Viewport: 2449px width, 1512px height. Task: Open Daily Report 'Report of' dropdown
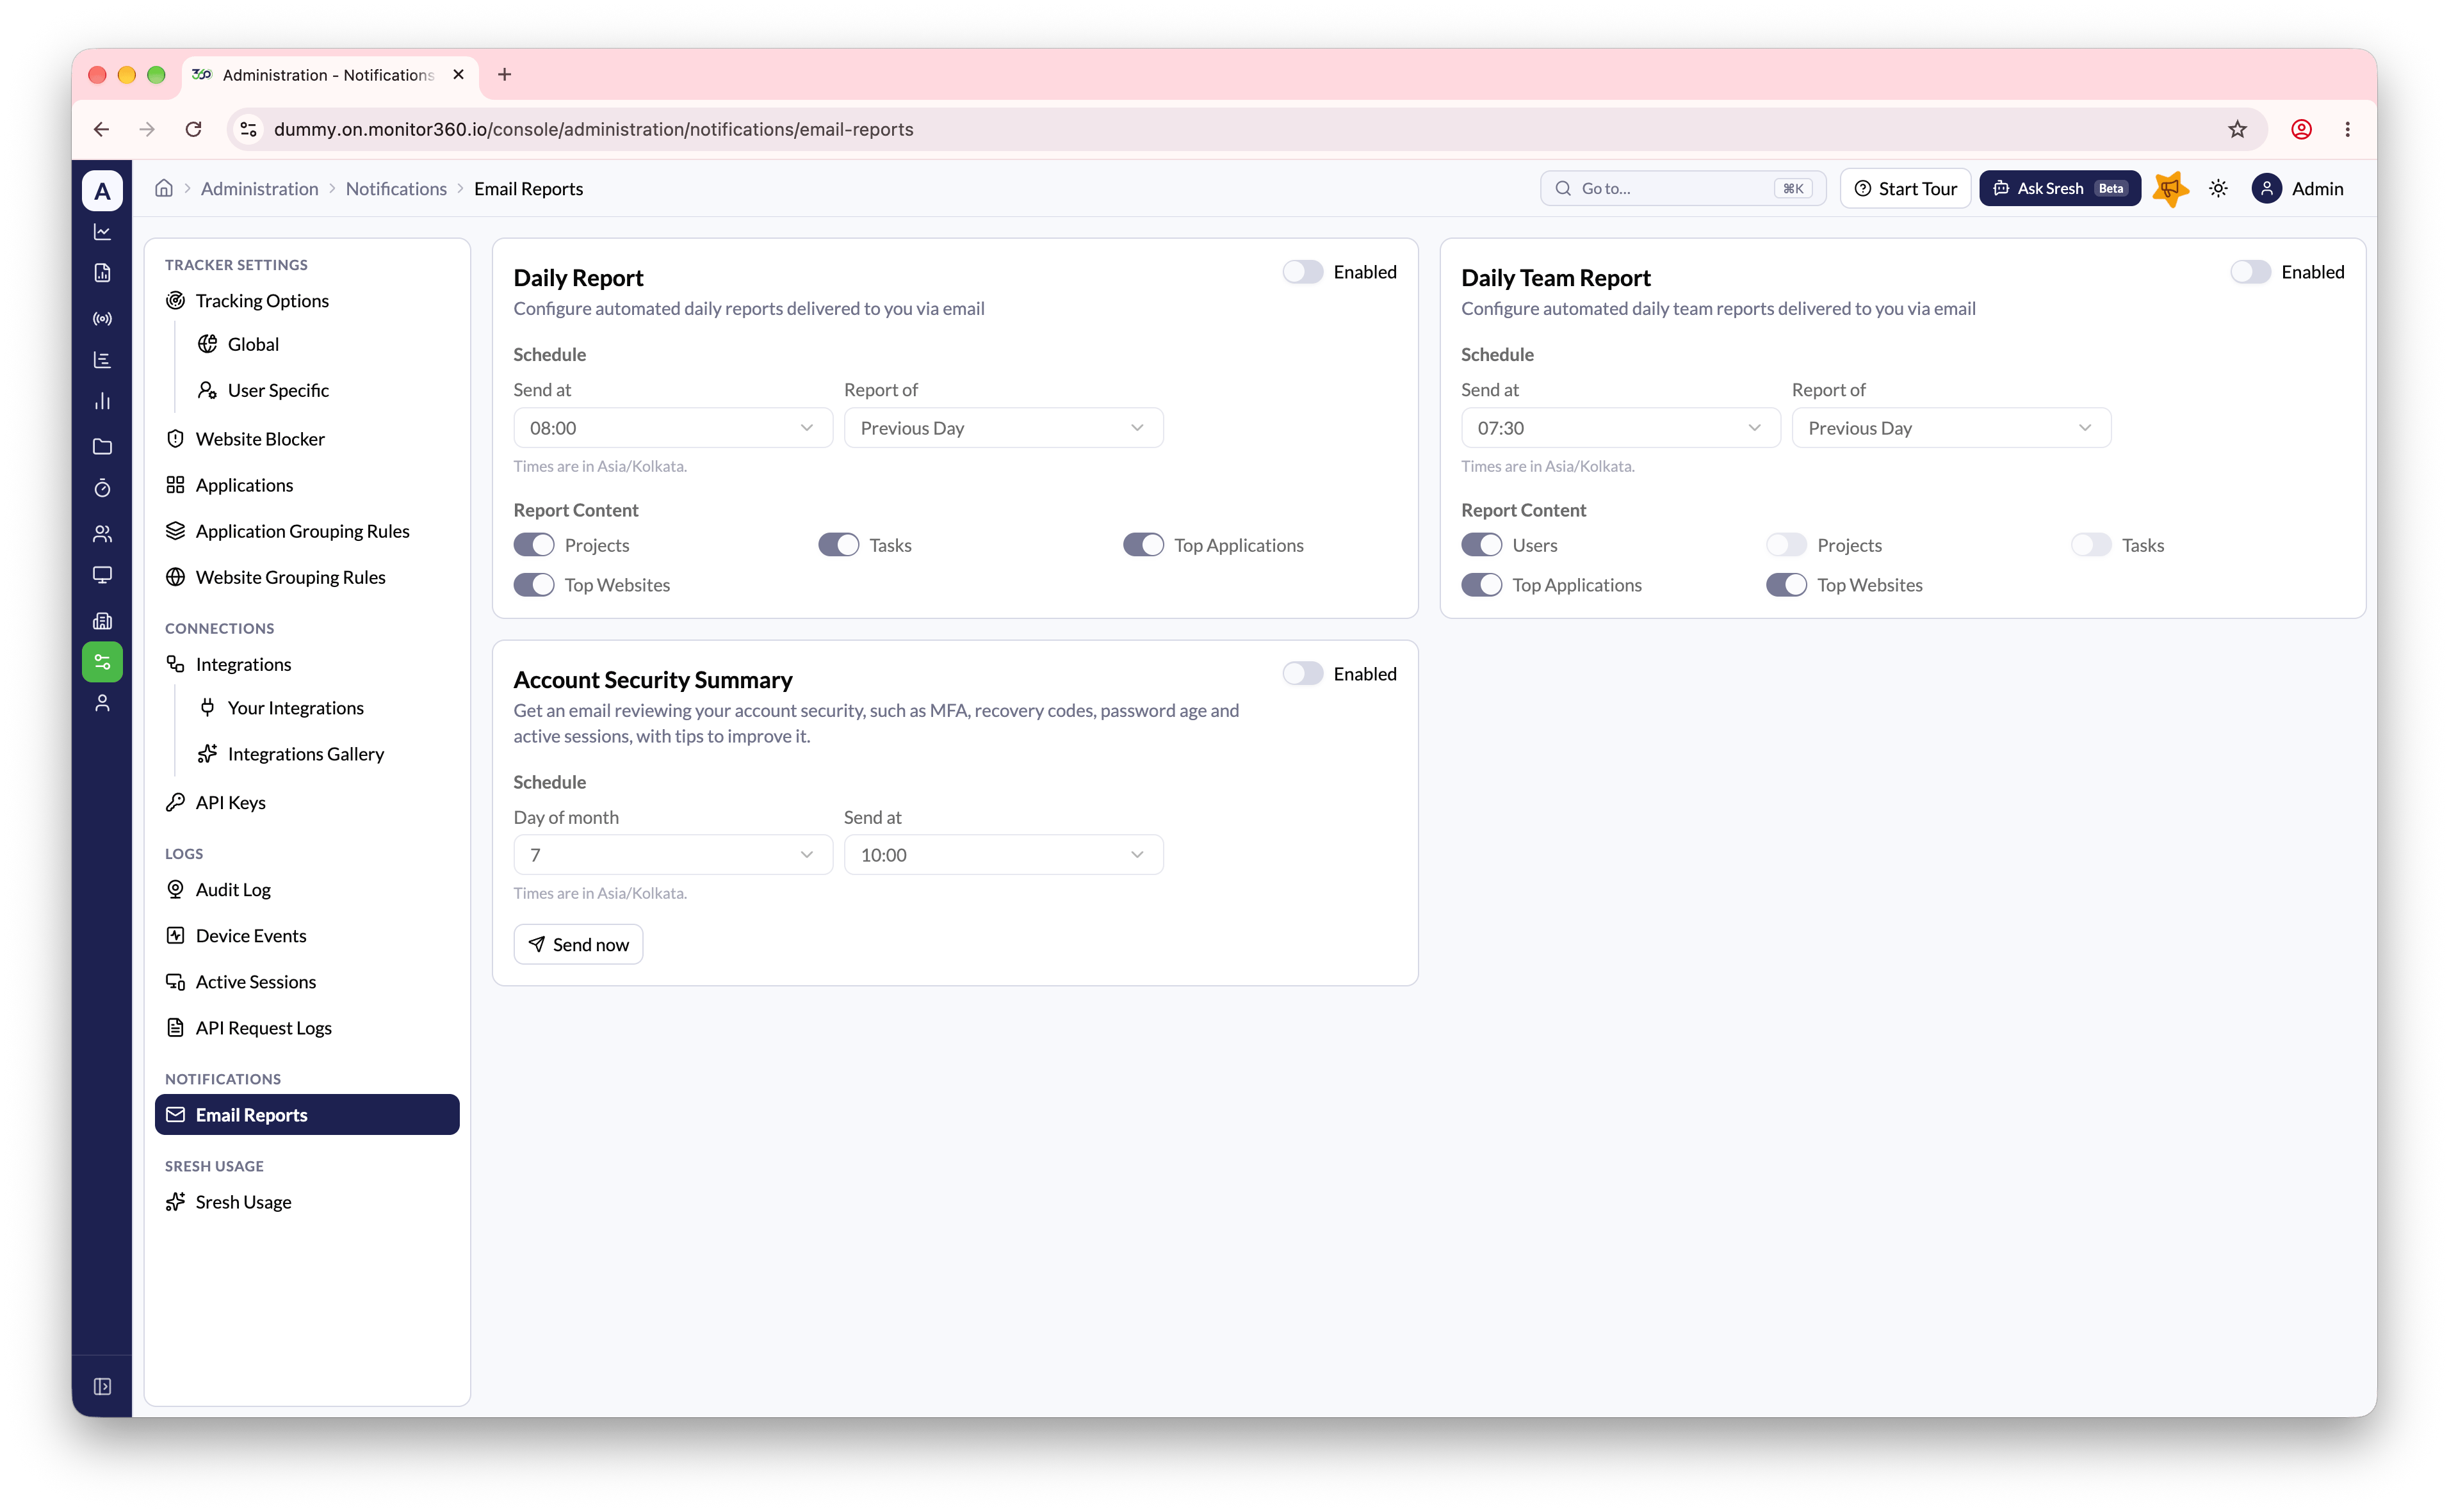click(1004, 428)
